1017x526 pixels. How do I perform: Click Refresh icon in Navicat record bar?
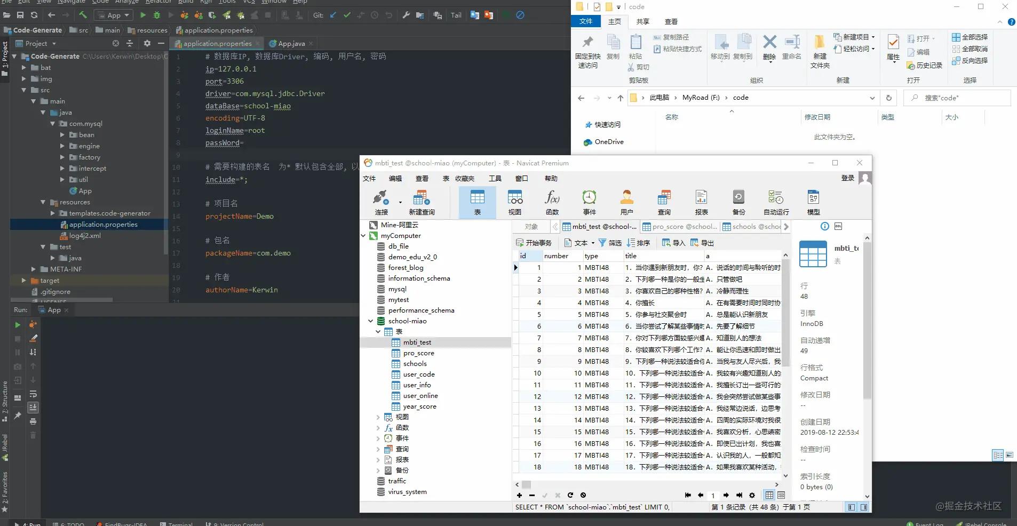pyautogui.click(x=570, y=495)
